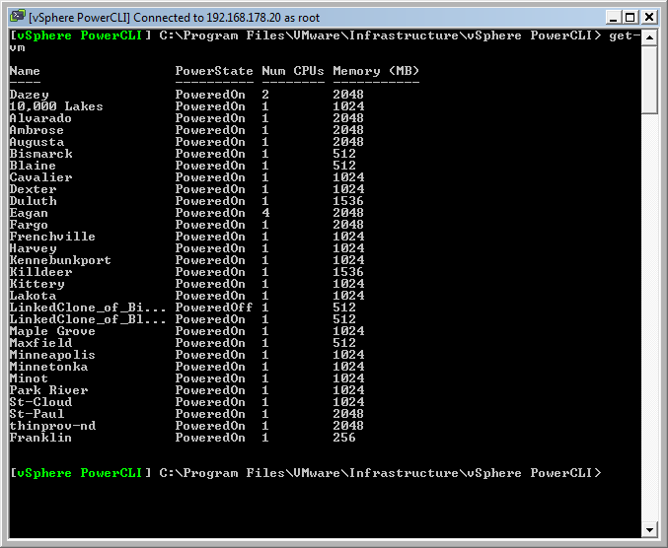Screen dimensions: 668x548
Task: Select the VM name 'Alvarado'
Action: (x=40, y=118)
